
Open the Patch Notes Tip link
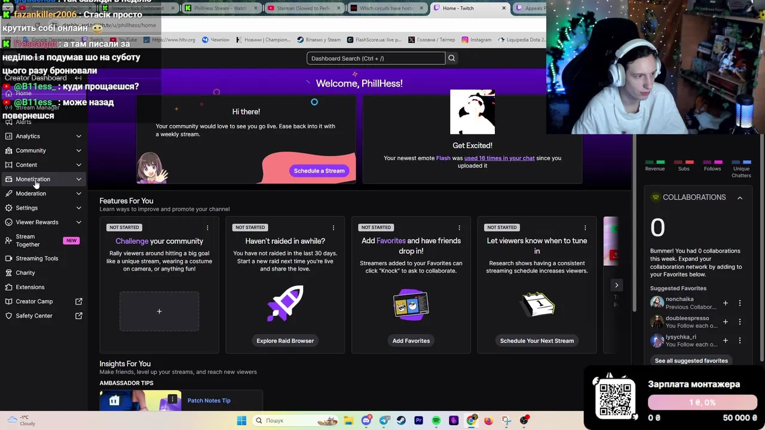(x=209, y=401)
